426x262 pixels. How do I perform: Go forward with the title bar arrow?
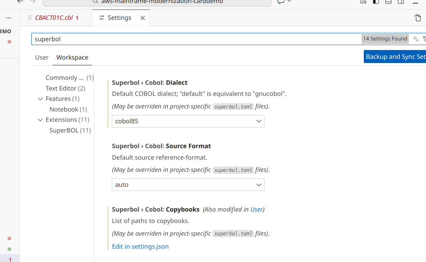coord(32,2)
